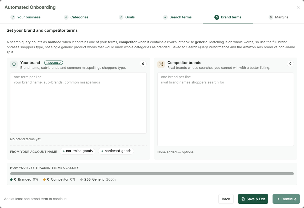The width and height of the screenshot is (304, 208).
Task: Click 'Add at least one brand term' message
Action: [x=35, y=199]
